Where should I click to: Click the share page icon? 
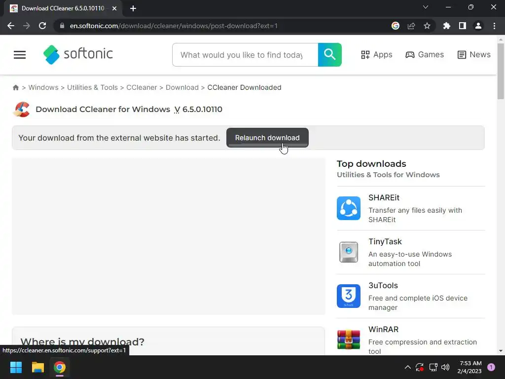click(x=411, y=26)
